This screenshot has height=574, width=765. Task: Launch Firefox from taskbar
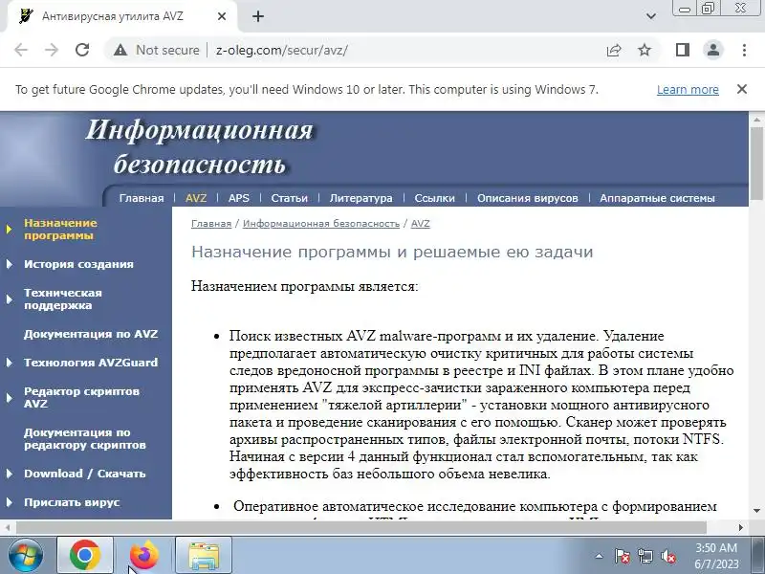[144, 555]
